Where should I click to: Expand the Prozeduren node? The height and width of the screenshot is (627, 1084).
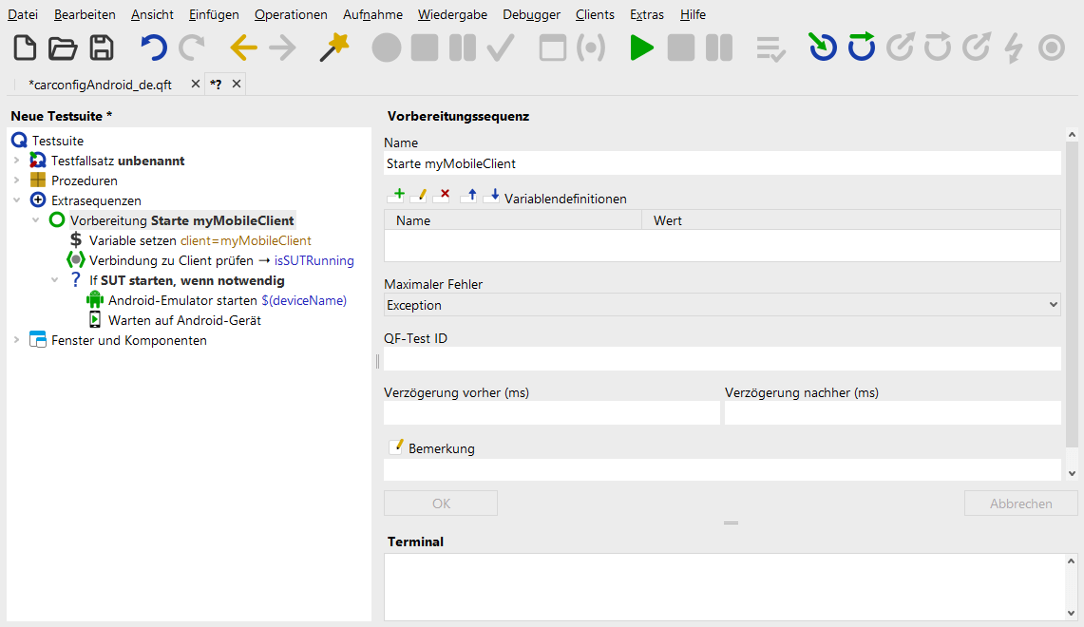coord(16,180)
